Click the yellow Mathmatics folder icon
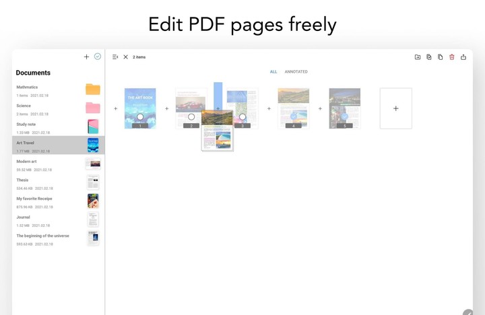 tap(93, 90)
